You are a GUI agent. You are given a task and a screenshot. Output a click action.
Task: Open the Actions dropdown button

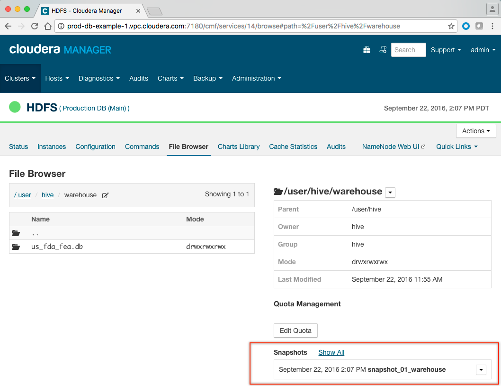coord(476,131)
